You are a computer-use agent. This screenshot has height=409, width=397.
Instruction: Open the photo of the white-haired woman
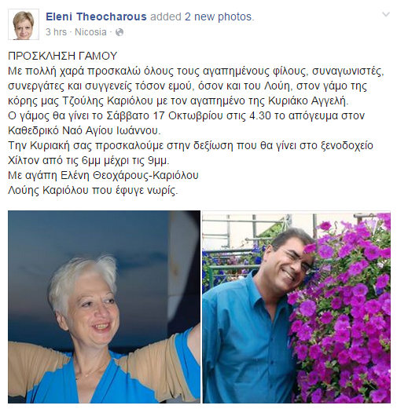104,307
